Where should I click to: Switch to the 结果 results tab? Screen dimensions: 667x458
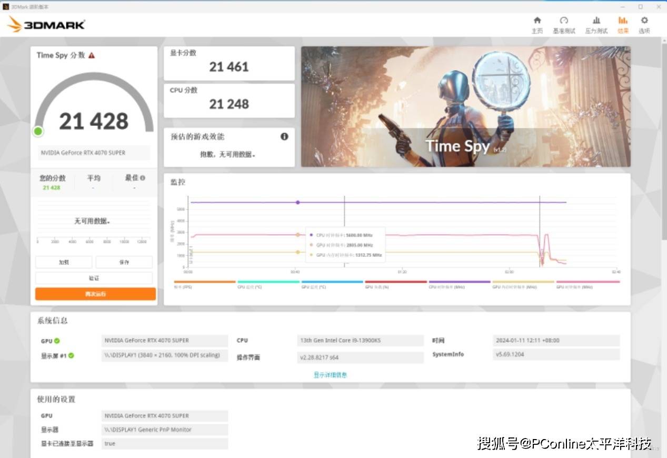(623, 24)
